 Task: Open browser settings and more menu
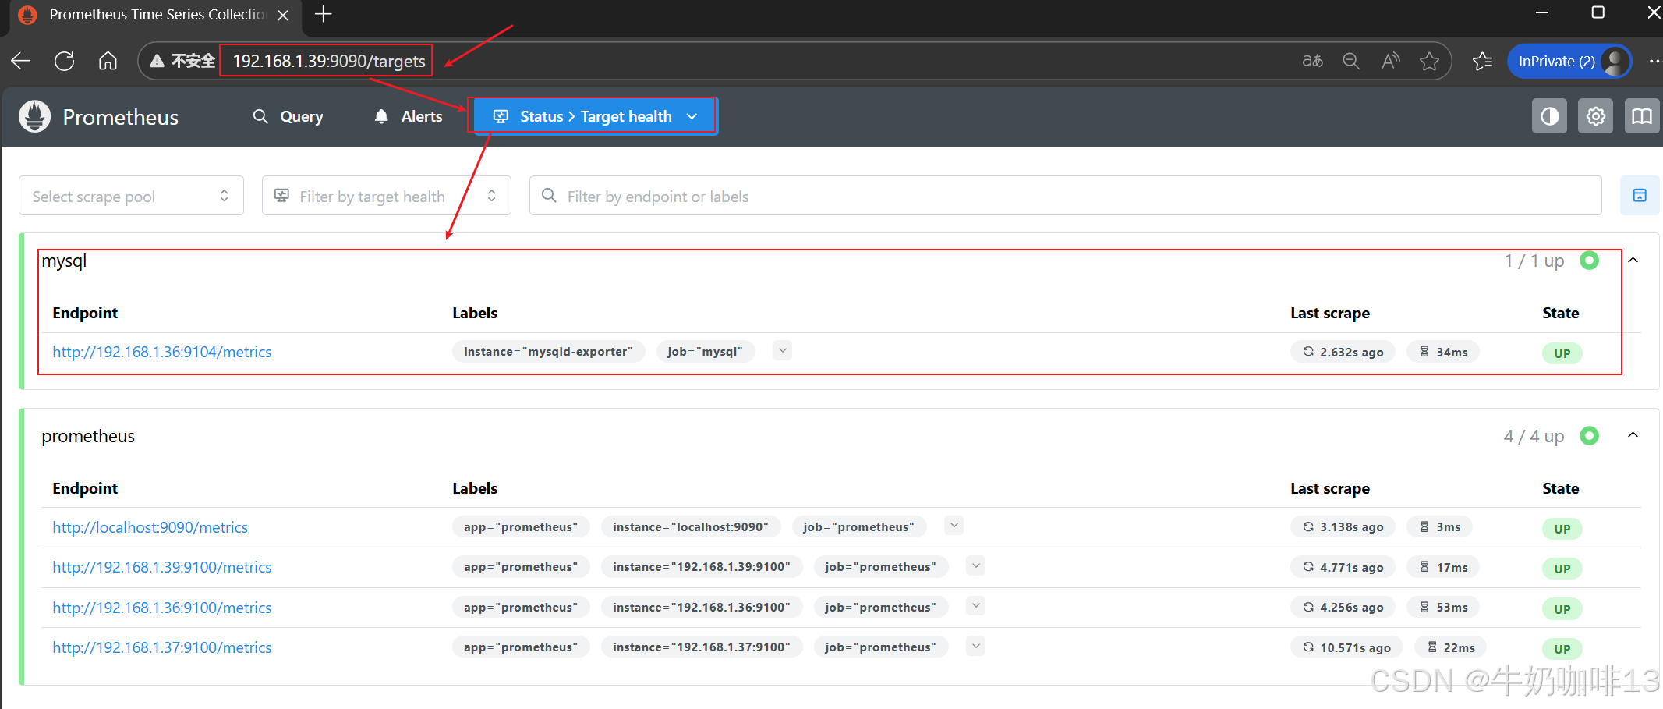pos(1654,61)
